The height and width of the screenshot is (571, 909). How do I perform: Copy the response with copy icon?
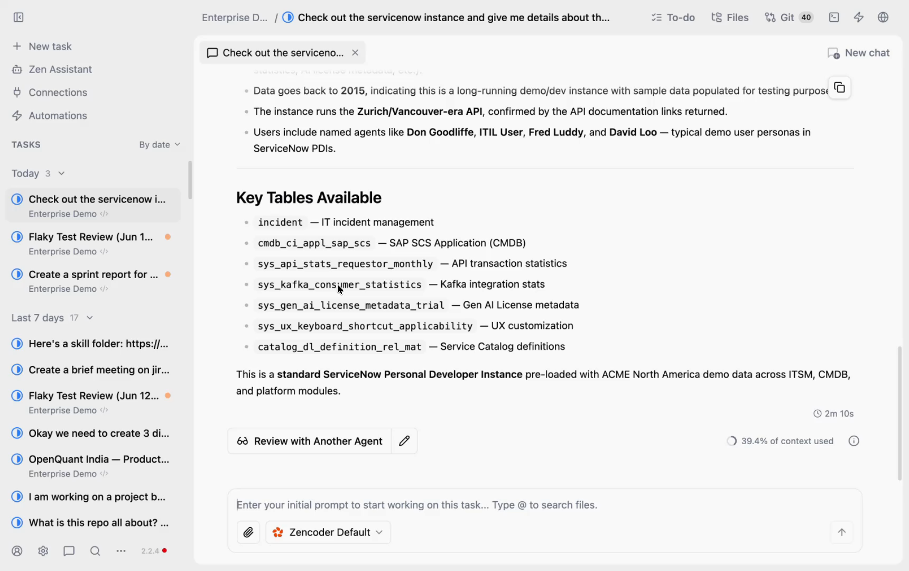tap(839, 88)
